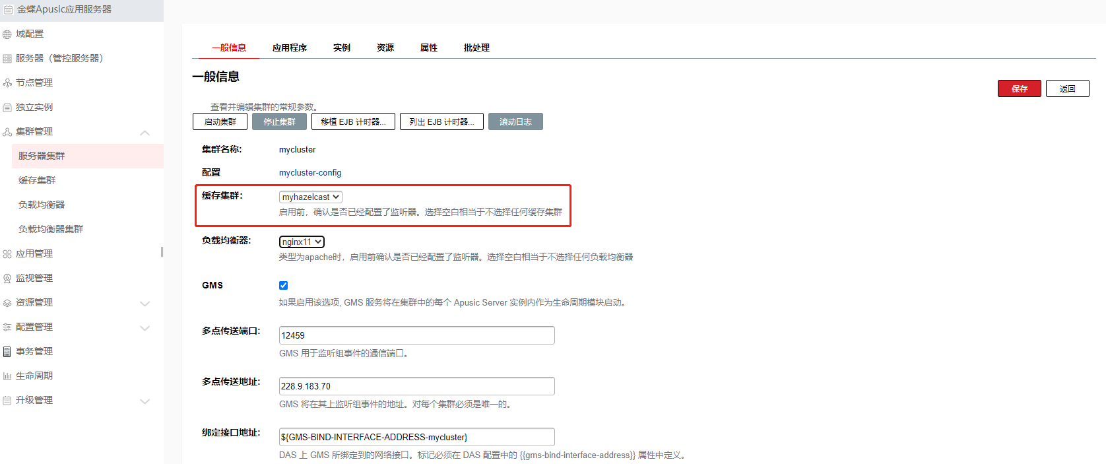The height and width of the screenshot is (464, 1106).
Task: Click the red 保存 button
Action: tap(1019, 88)
